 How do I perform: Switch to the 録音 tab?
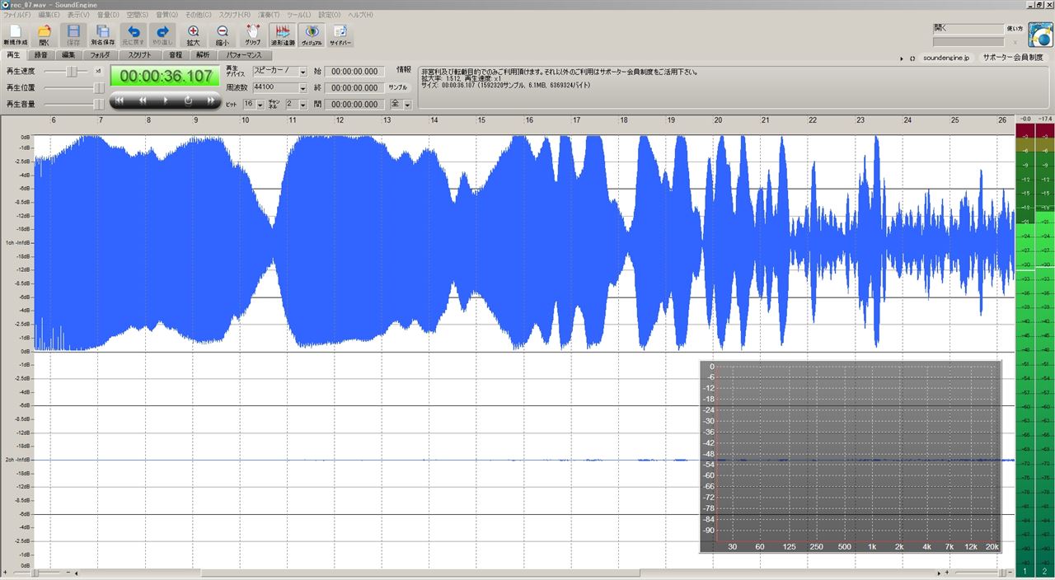[40, 55]
